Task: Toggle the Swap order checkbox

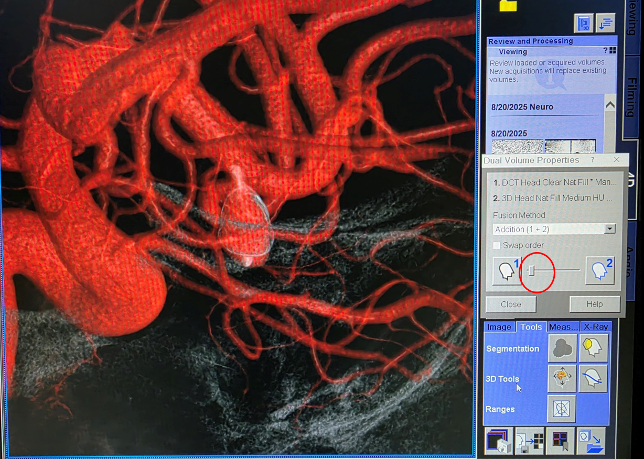Action: point(497,245)
